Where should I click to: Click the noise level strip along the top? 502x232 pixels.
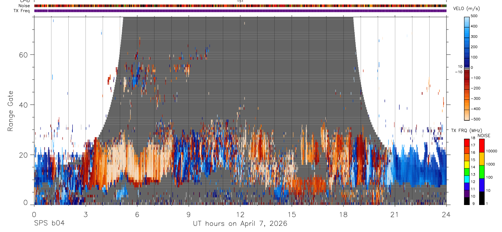240,6
